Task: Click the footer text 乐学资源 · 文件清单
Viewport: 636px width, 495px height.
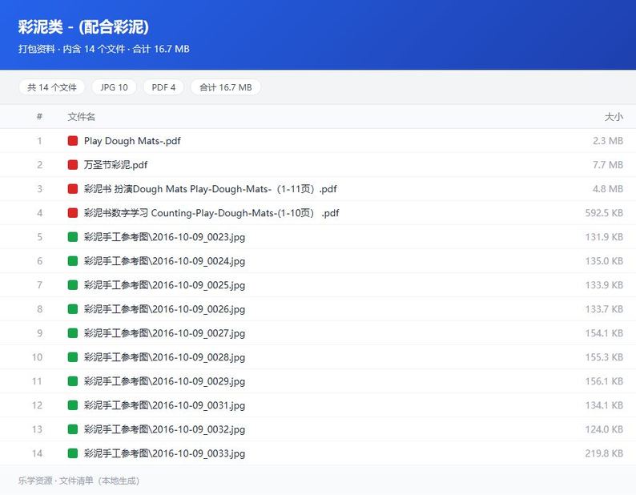Action: (x=55, y=481)
